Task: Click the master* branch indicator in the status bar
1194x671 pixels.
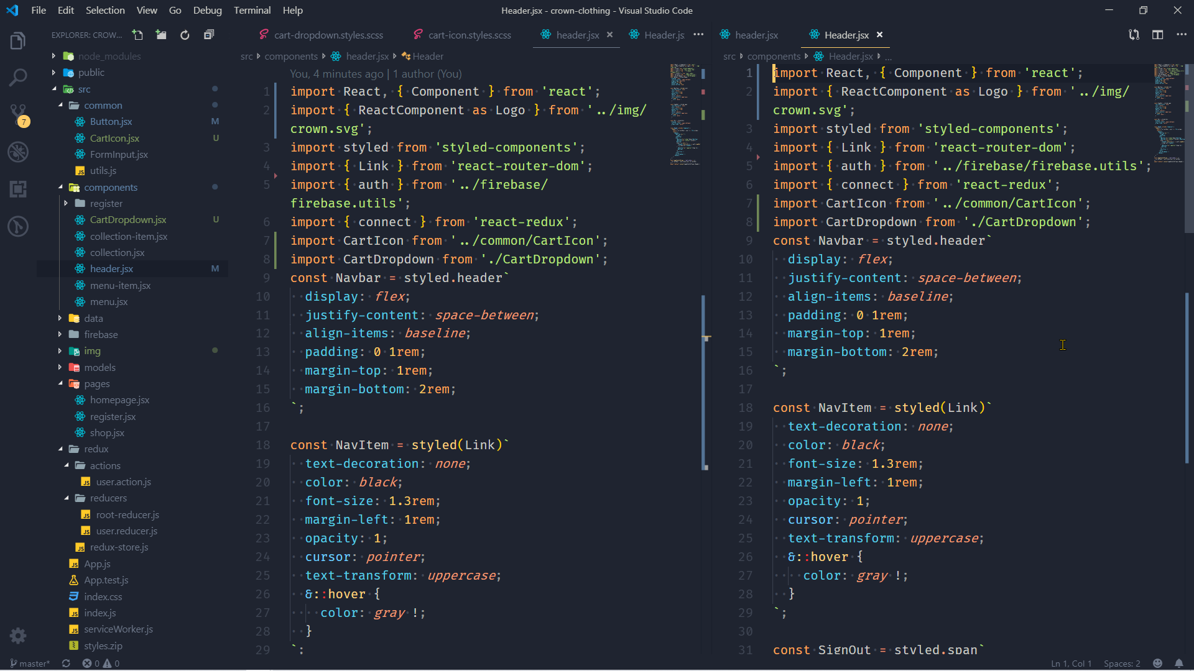Action: (29, 664)
